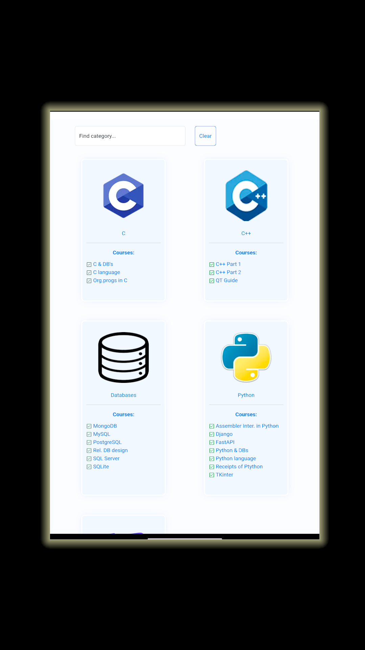Click the check icon beside Rel. DB design
The width and height of the screenshot is (365, 650).
click(89, 451)
